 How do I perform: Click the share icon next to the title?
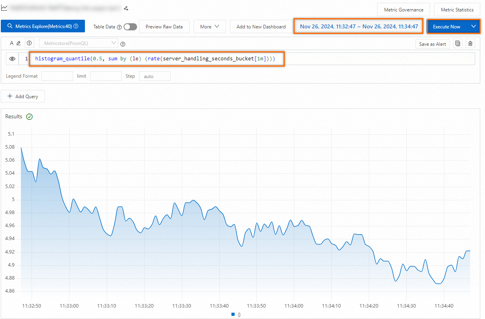[126, 8]
